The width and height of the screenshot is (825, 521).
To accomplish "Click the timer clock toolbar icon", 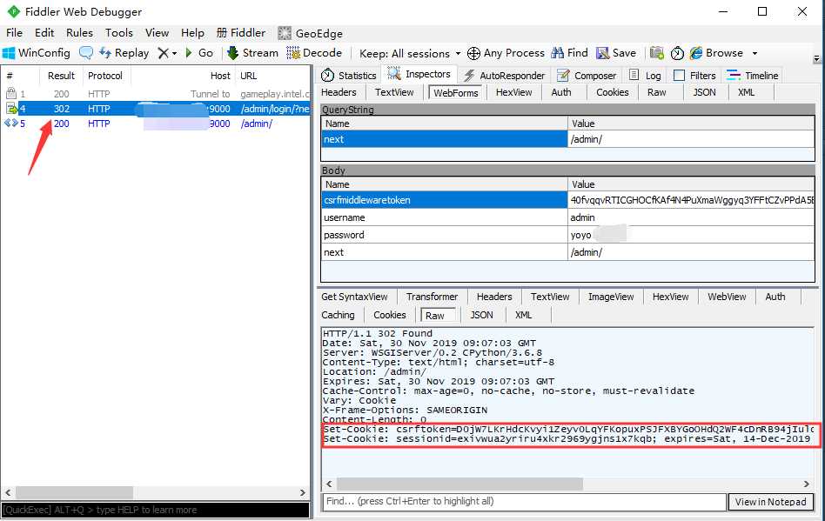I will 677,53.
